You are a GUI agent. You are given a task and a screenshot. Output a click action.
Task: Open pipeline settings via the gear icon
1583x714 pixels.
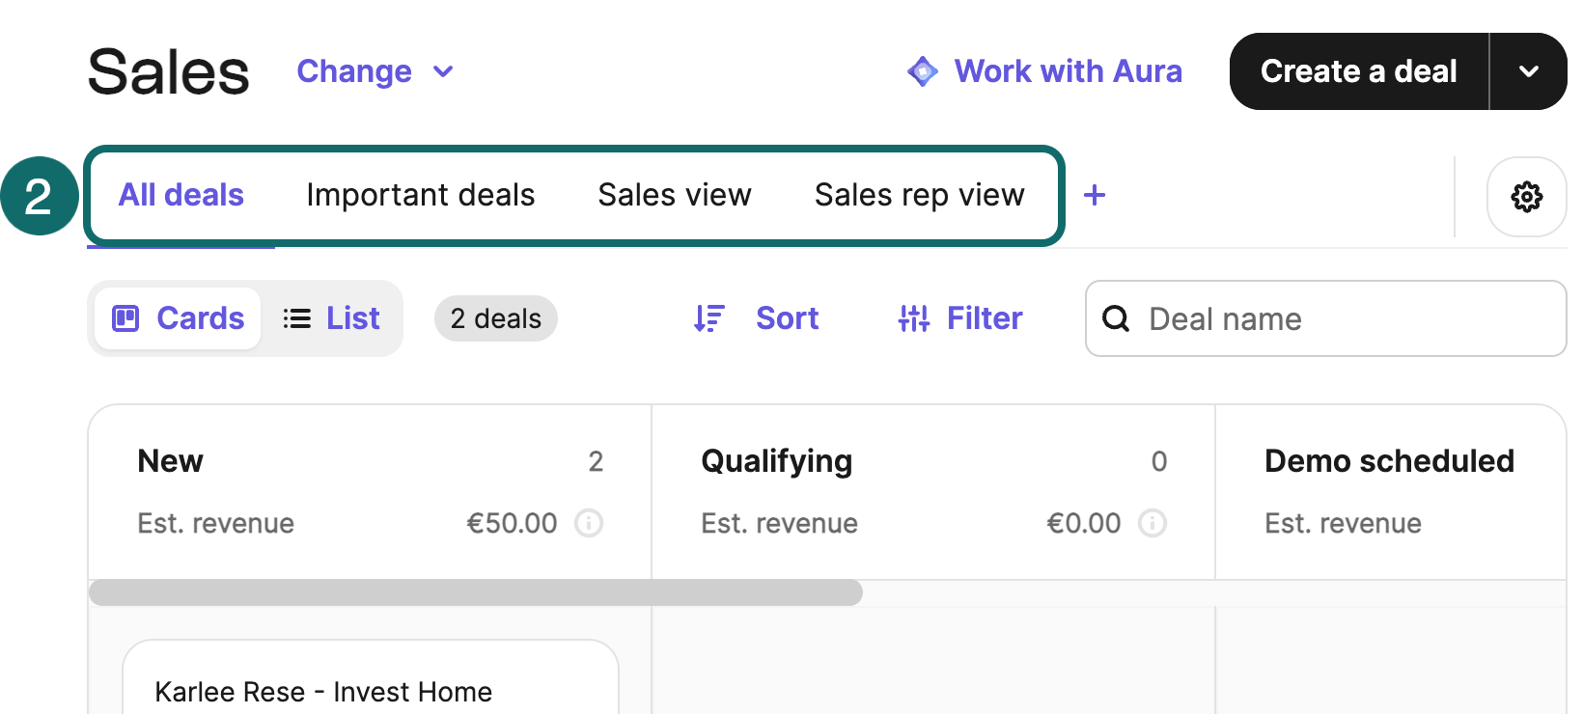click(1526, 197)
